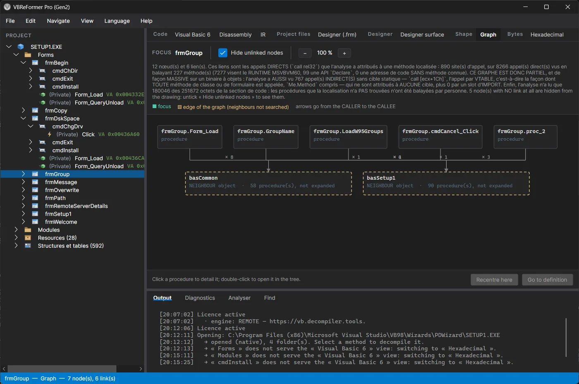Select the frmGroup.proc_2 graph node

pyautogui.click(x=525, y=137)
